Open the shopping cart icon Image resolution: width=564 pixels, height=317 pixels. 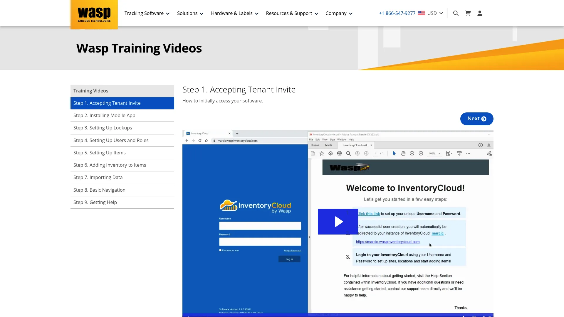click(x=468, y=13)
